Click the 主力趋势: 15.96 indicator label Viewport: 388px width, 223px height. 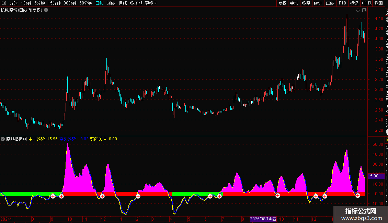pyautogui.click(x=43, y=139)
